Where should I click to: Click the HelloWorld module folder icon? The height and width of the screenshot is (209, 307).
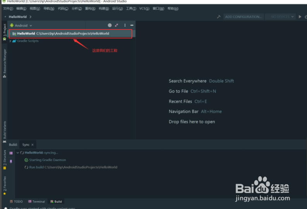tap(14, 34)
